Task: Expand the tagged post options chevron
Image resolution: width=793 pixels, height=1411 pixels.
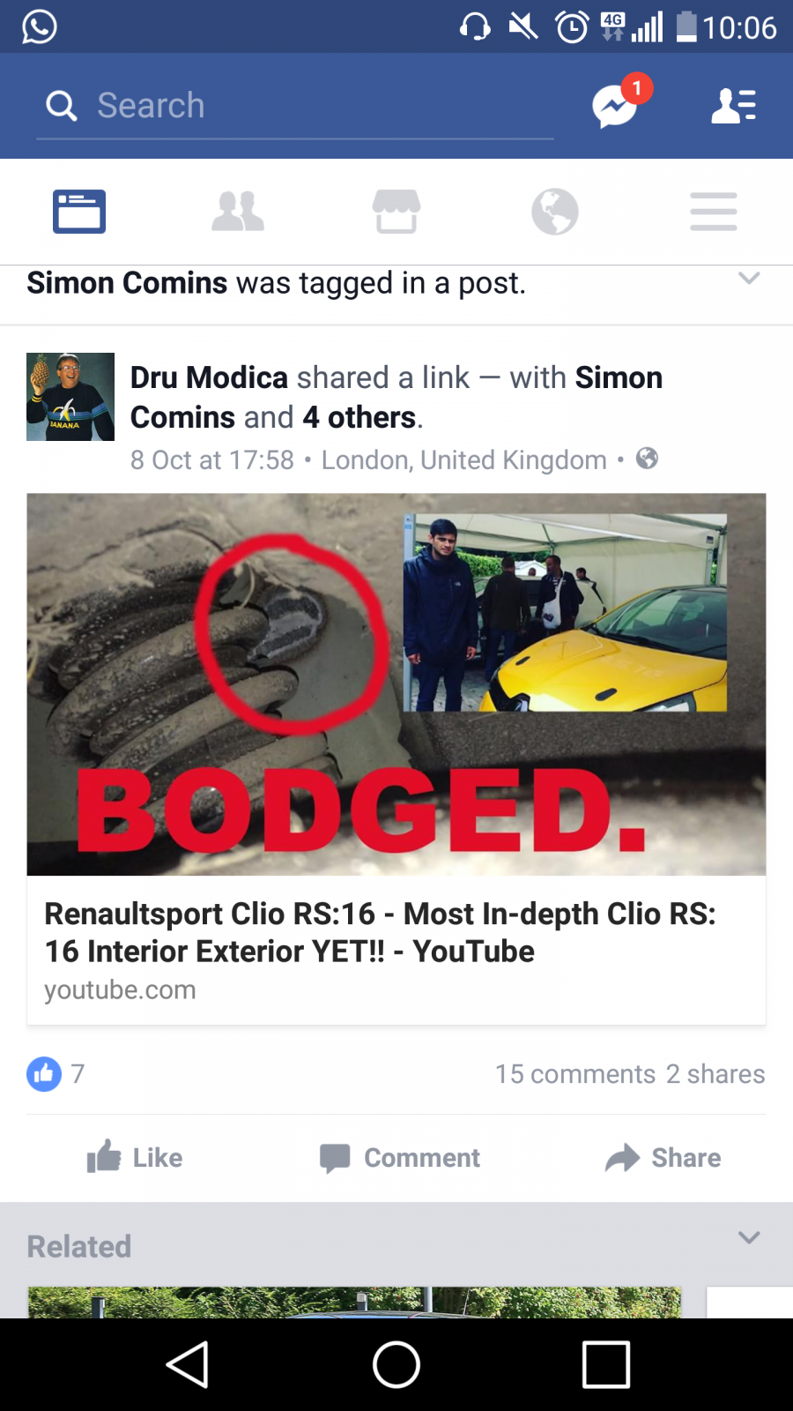Action: click(749, 278)
